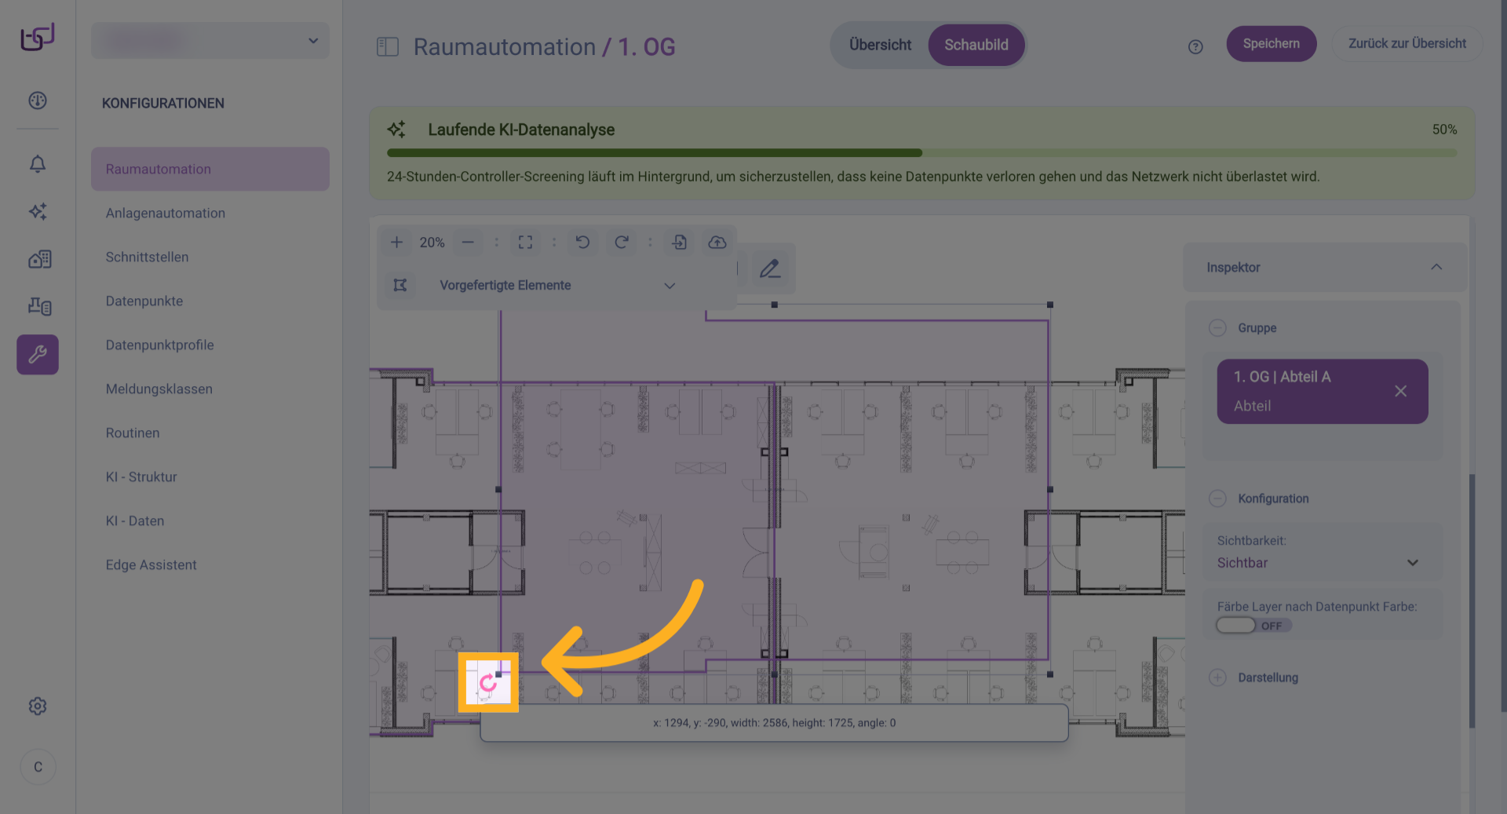The height and width of the screenshot is (814, 1507).
Task: Click the fit to screen icon
Action: pyautogui.click(x=525, y=243)
